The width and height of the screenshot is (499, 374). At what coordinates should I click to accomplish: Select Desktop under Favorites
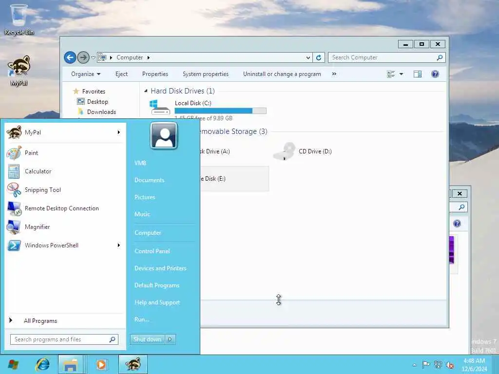pyautogui.click(x=97, y=102)
